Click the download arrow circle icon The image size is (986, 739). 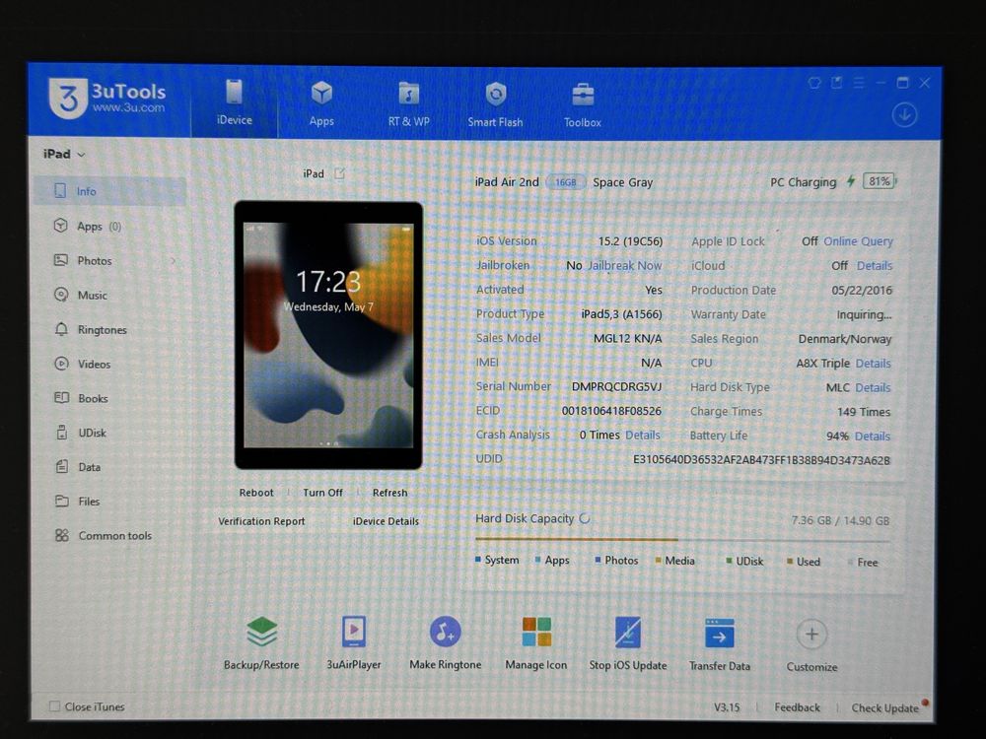(x=904, y=115)
